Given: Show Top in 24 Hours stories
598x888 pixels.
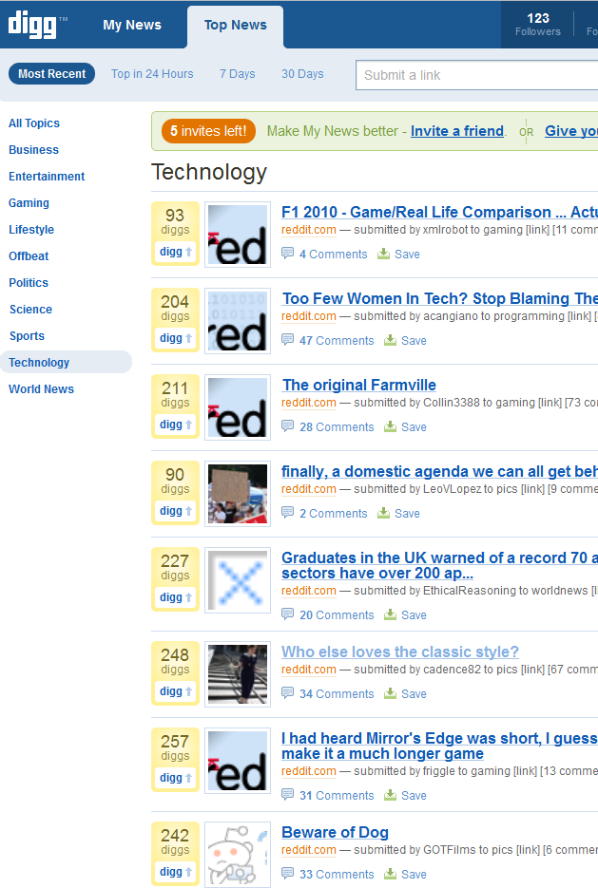Looking at the screenshot, I should point(152,74).
